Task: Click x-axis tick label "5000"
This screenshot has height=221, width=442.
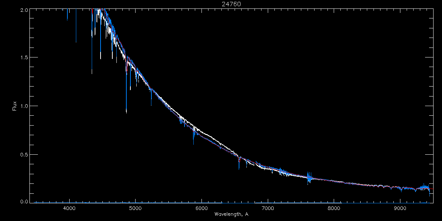Action: coord(136,208)
